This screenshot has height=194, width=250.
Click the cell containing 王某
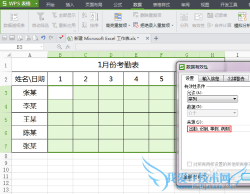pyautogui.click(x=29, y=119)
